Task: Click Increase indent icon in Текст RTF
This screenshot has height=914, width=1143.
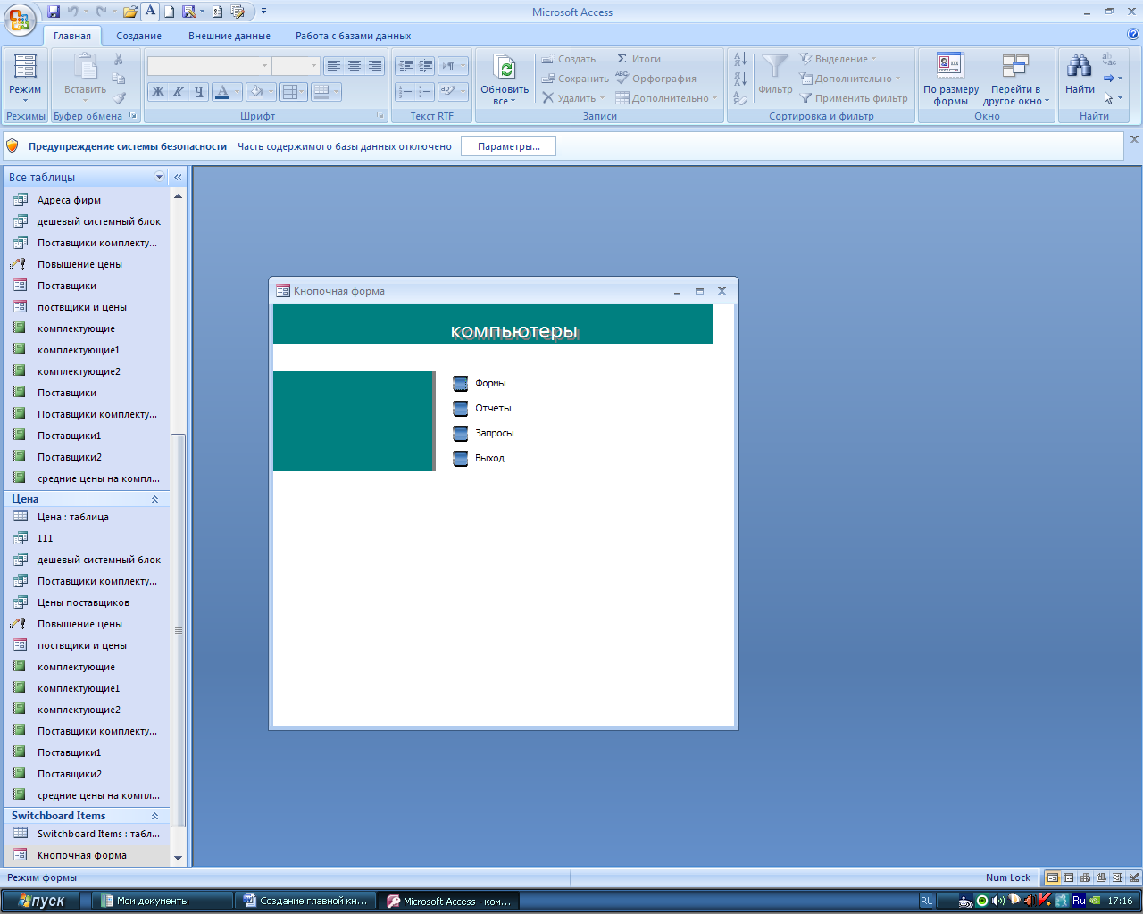Action: click(425, 66)
